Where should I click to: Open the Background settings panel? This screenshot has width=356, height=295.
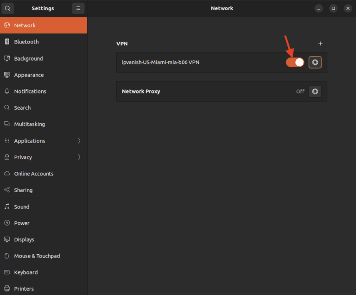point(28,58)
